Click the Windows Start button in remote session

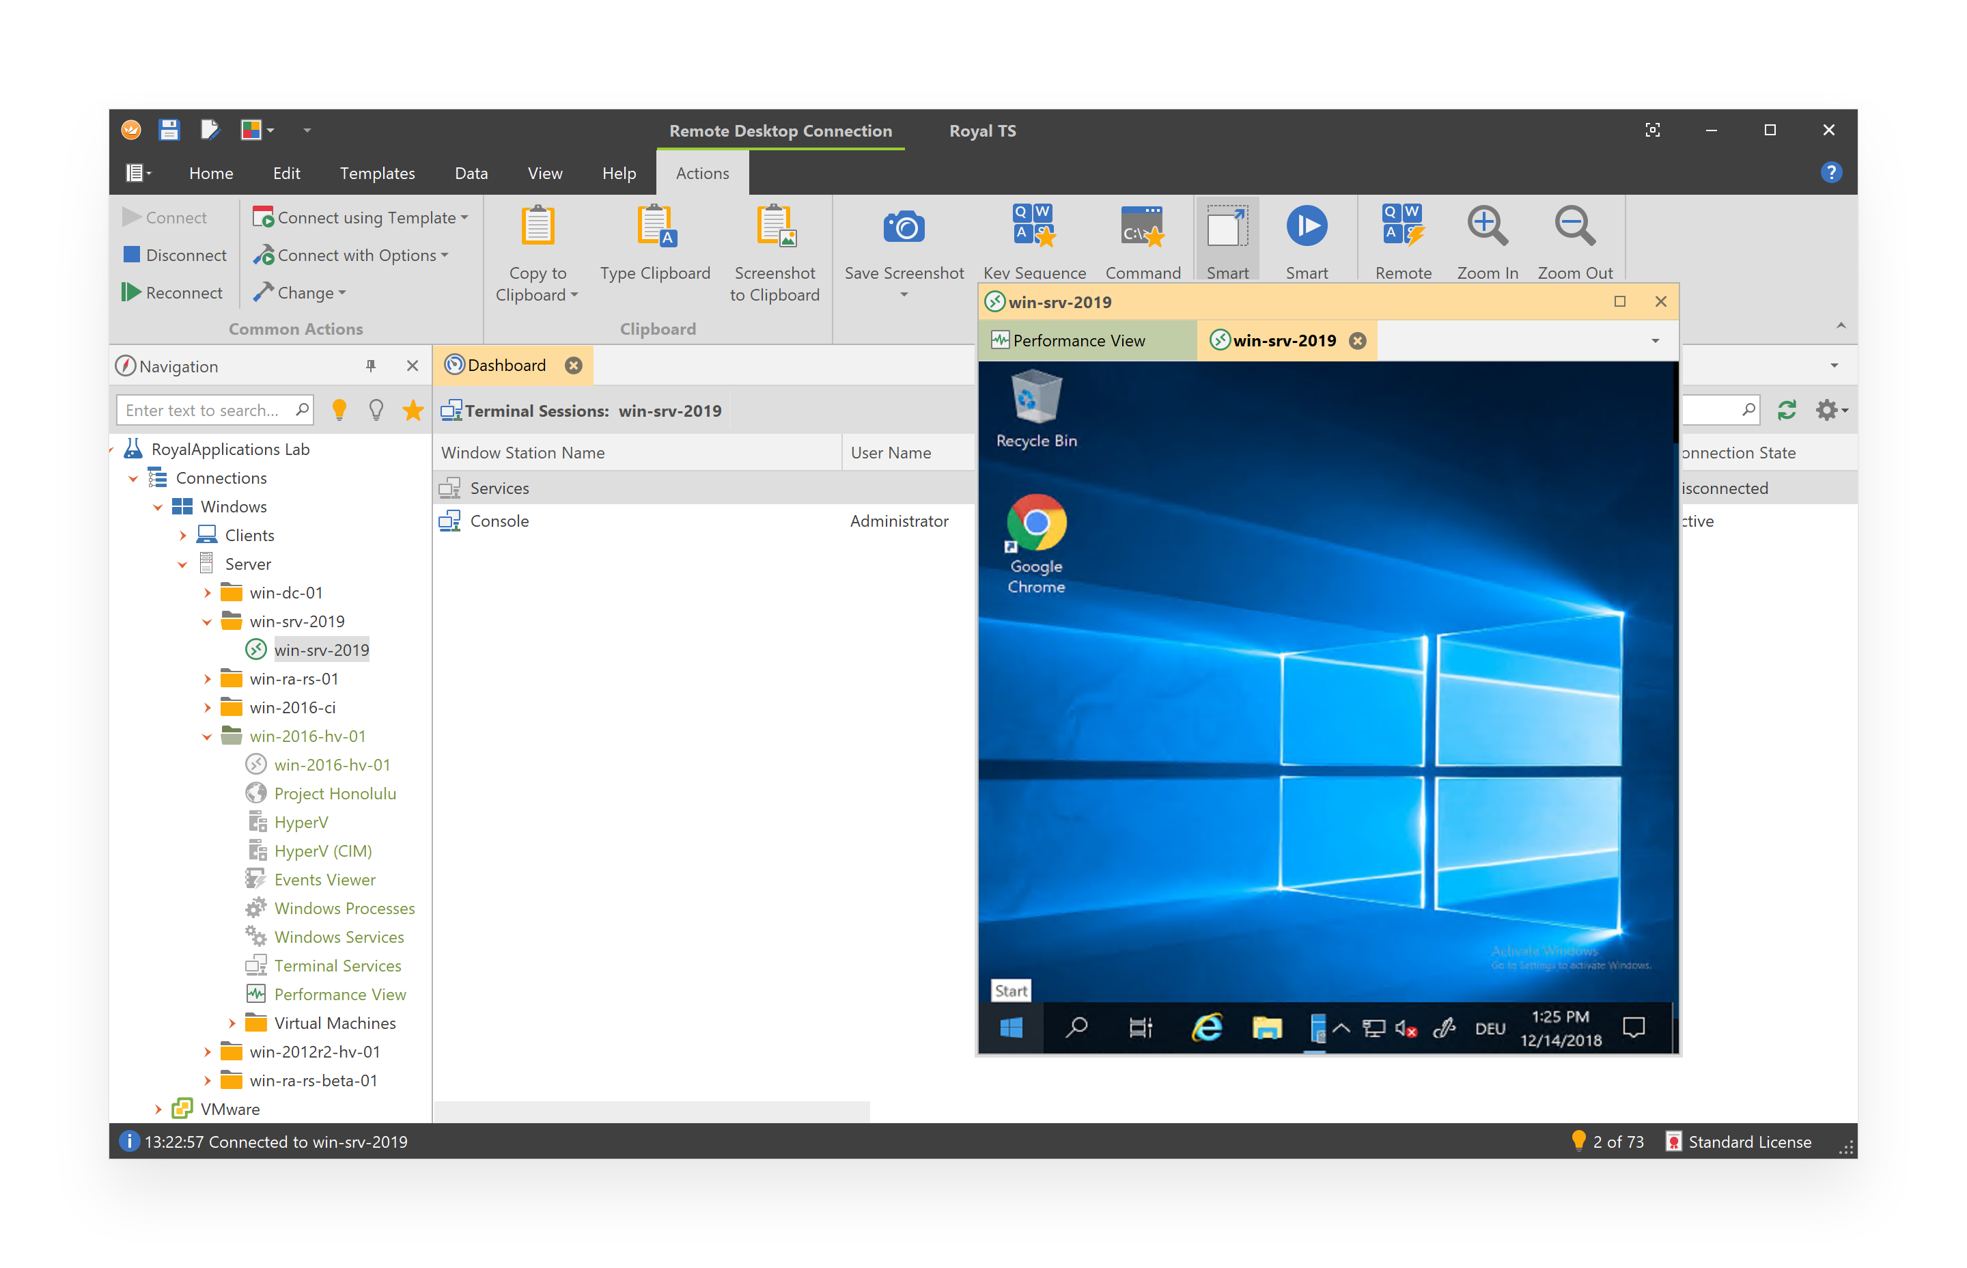point(1011,1028)
